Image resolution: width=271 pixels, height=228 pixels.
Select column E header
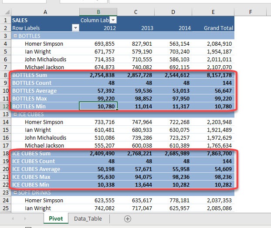[213, 12]
